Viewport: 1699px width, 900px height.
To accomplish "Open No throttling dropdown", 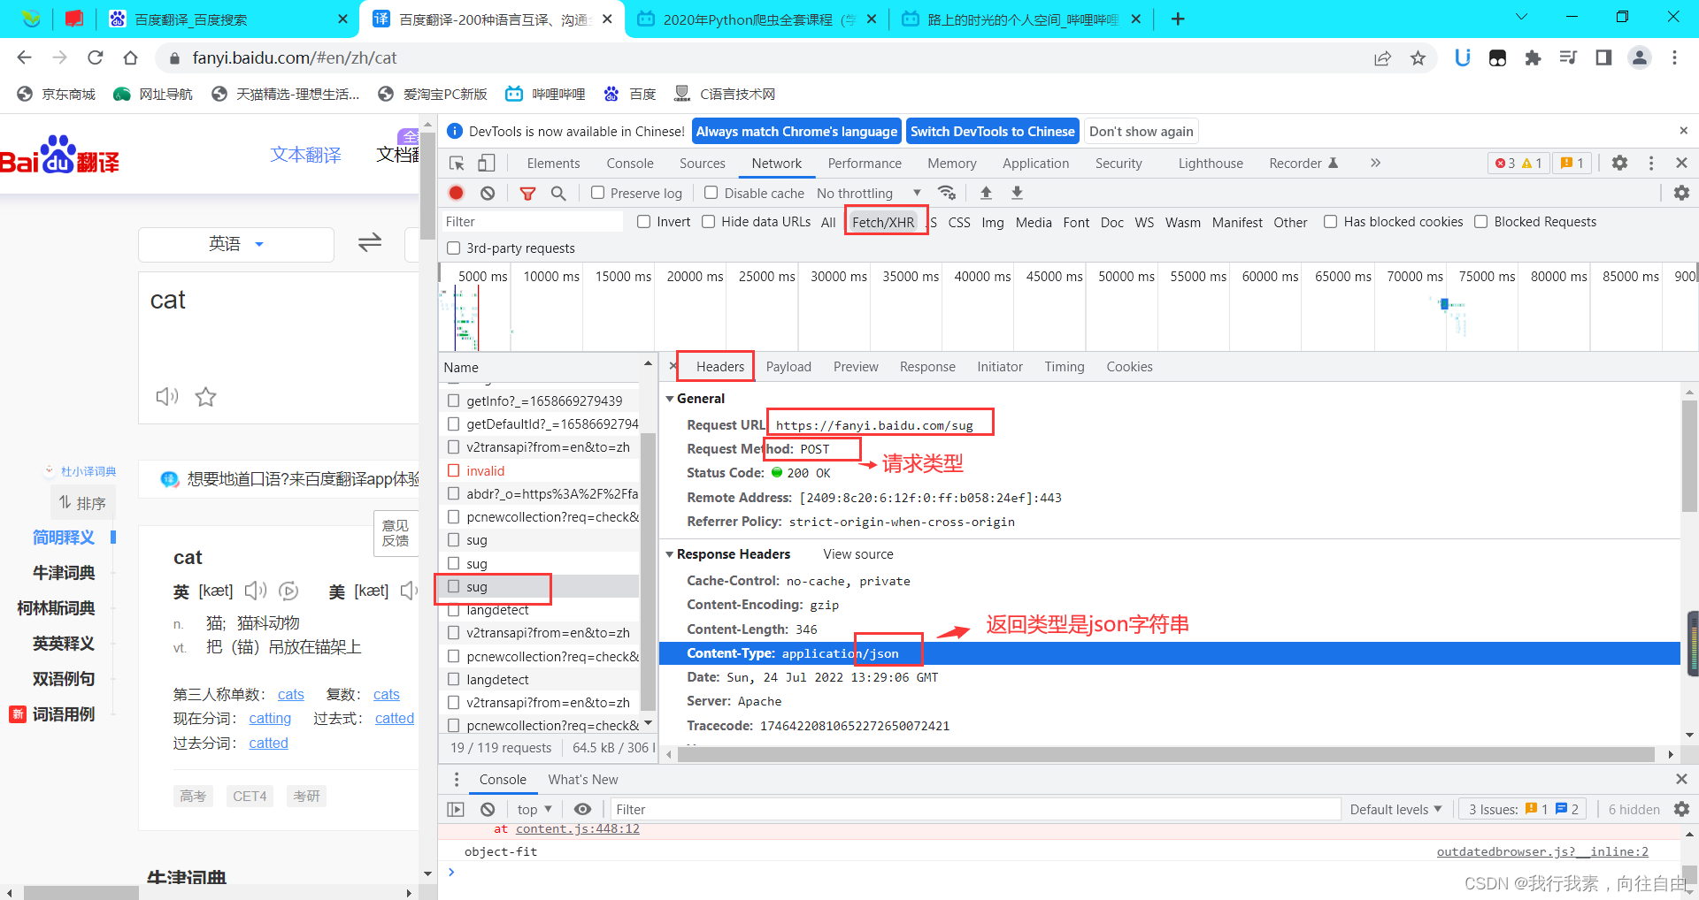I will pos(869,193).
